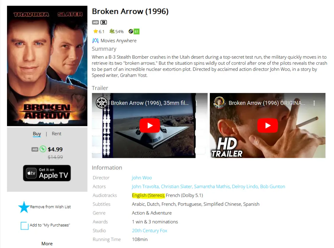This screenshot has width=334, height=248.
Task: Open options menu on the 35mm trailer
Action: tap(196, 103)
